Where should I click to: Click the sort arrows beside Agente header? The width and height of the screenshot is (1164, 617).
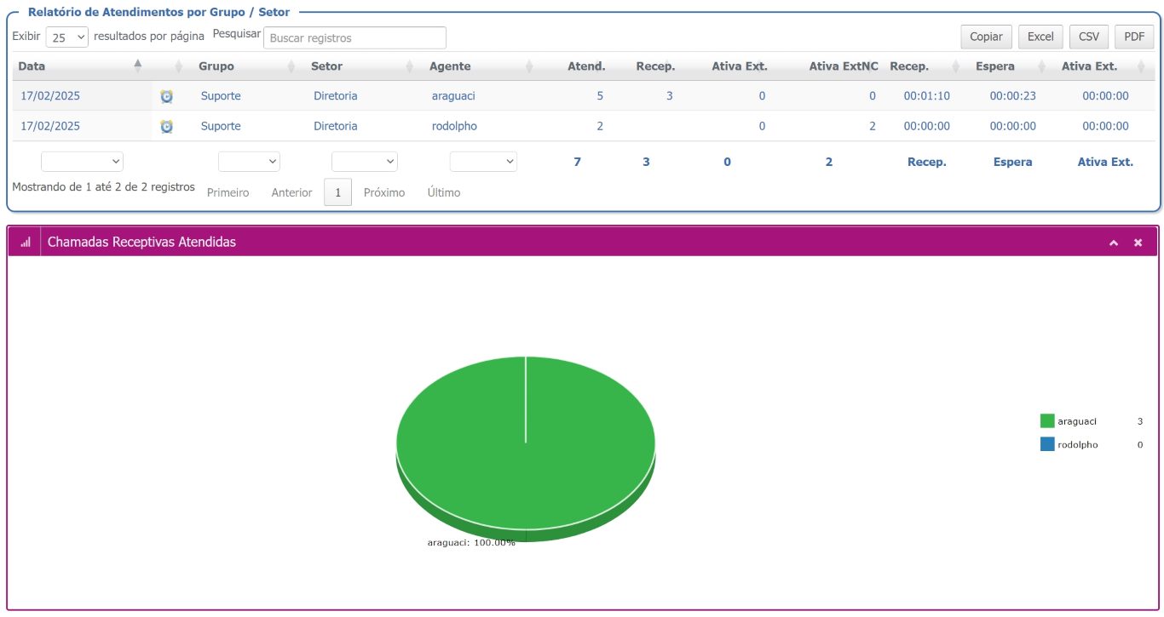point(529,66)
